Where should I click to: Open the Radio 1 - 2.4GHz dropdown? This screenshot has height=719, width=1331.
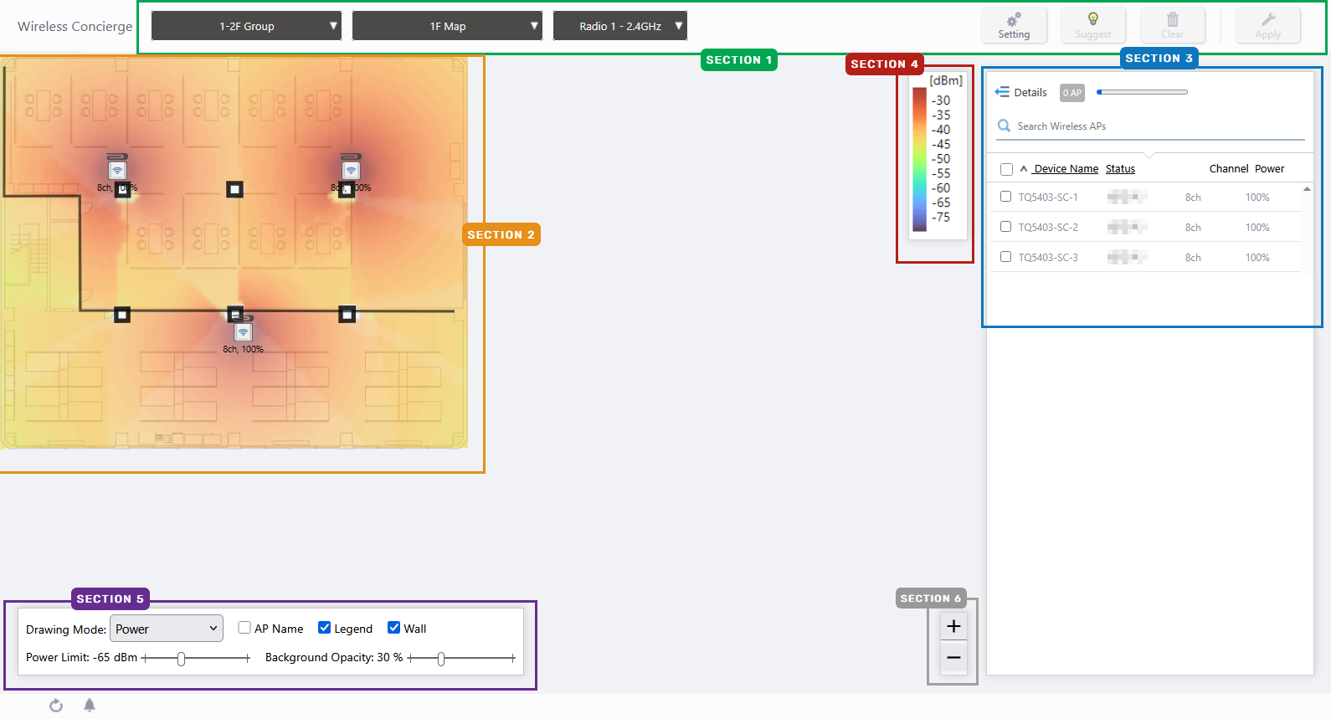coord(619,26)
